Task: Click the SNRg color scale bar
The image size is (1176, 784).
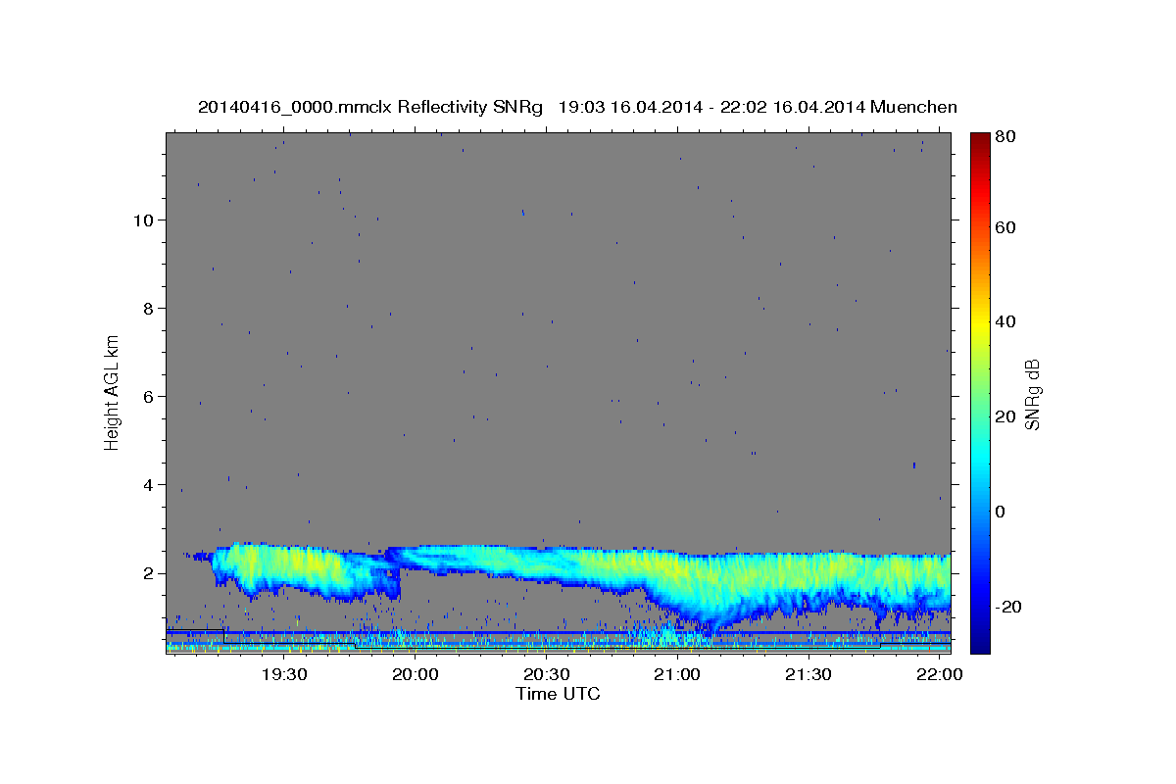Action: 980,394
